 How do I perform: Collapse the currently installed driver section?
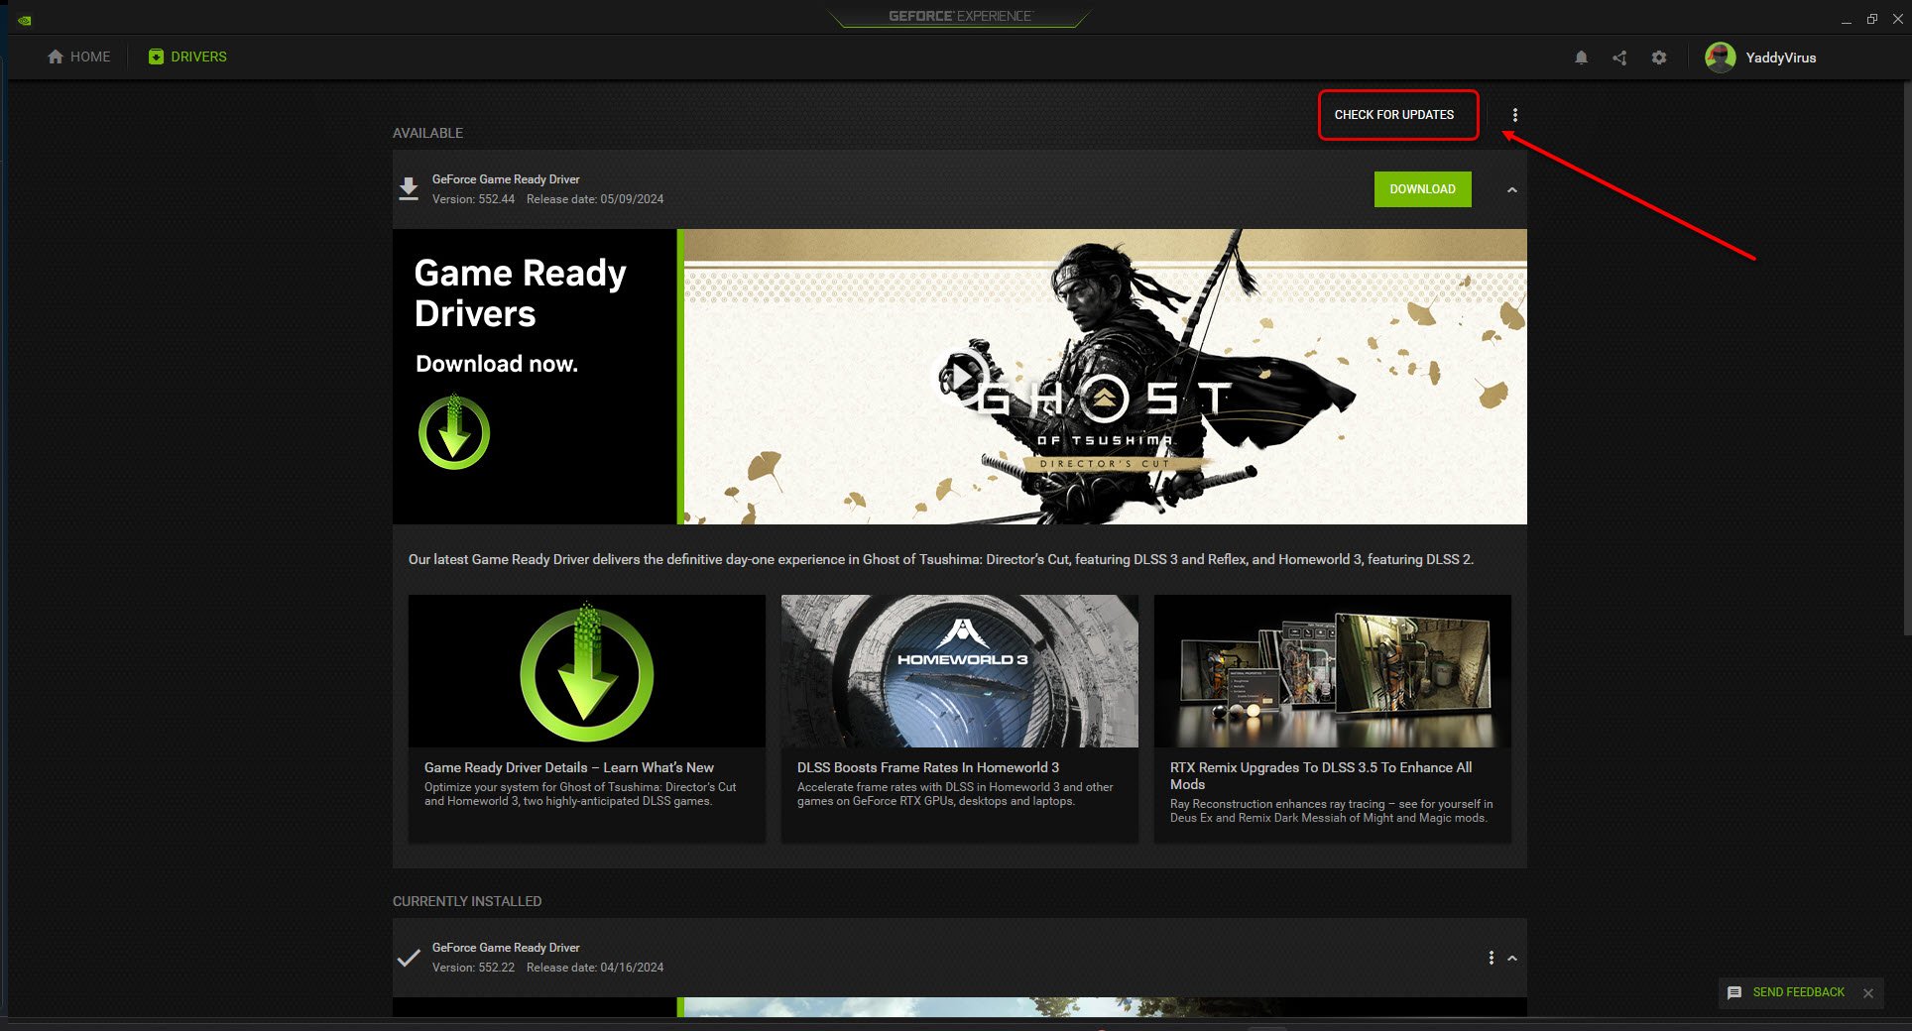point(1511,958)
